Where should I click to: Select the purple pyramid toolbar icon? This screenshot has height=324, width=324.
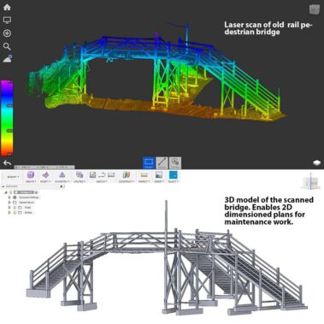62,174
